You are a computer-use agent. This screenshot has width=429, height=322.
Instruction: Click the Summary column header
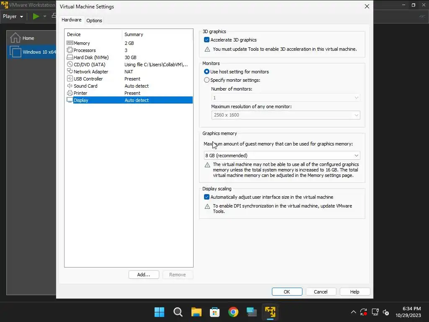[x=134, y=34]
